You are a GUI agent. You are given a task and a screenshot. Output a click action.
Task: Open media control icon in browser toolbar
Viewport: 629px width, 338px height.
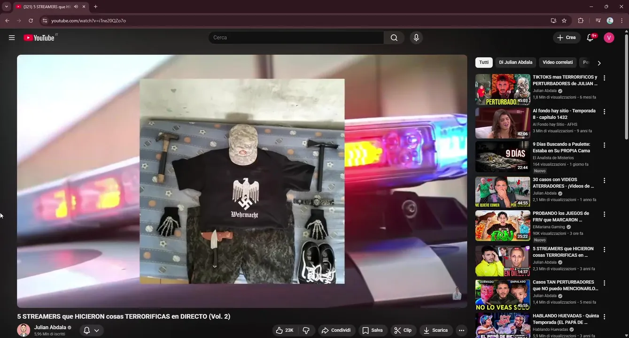coord(598,21)
